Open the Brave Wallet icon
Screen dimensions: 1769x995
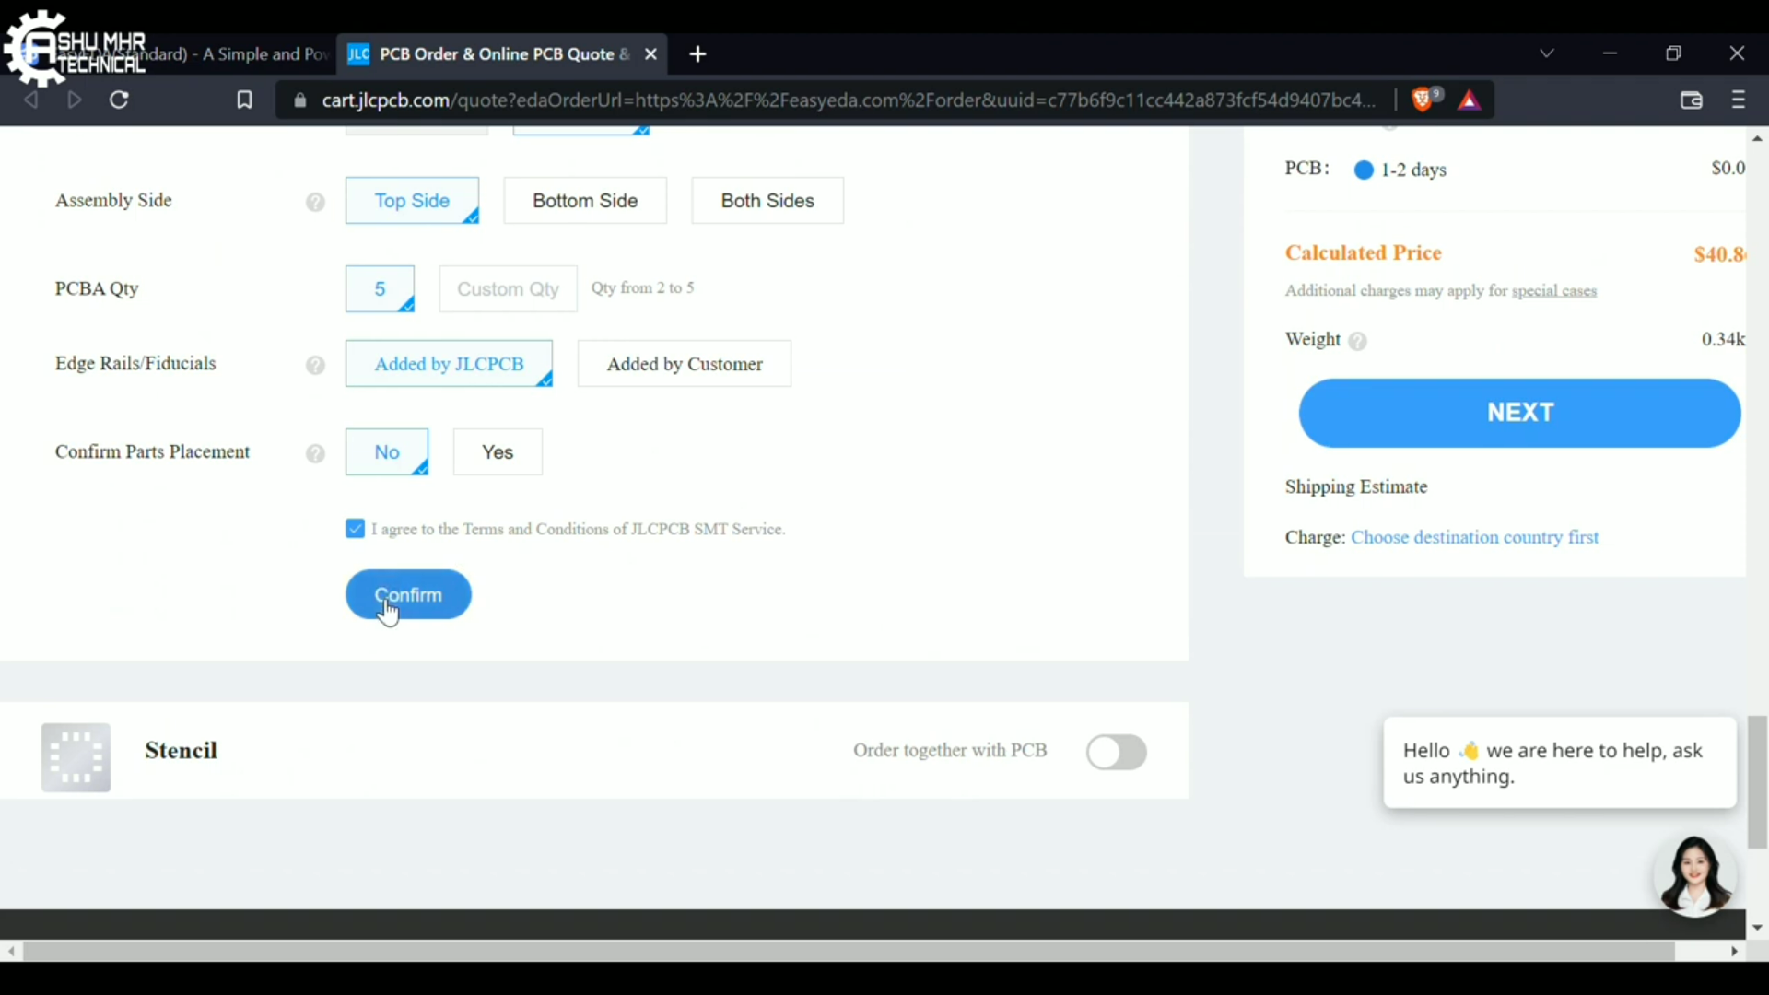1692,99
